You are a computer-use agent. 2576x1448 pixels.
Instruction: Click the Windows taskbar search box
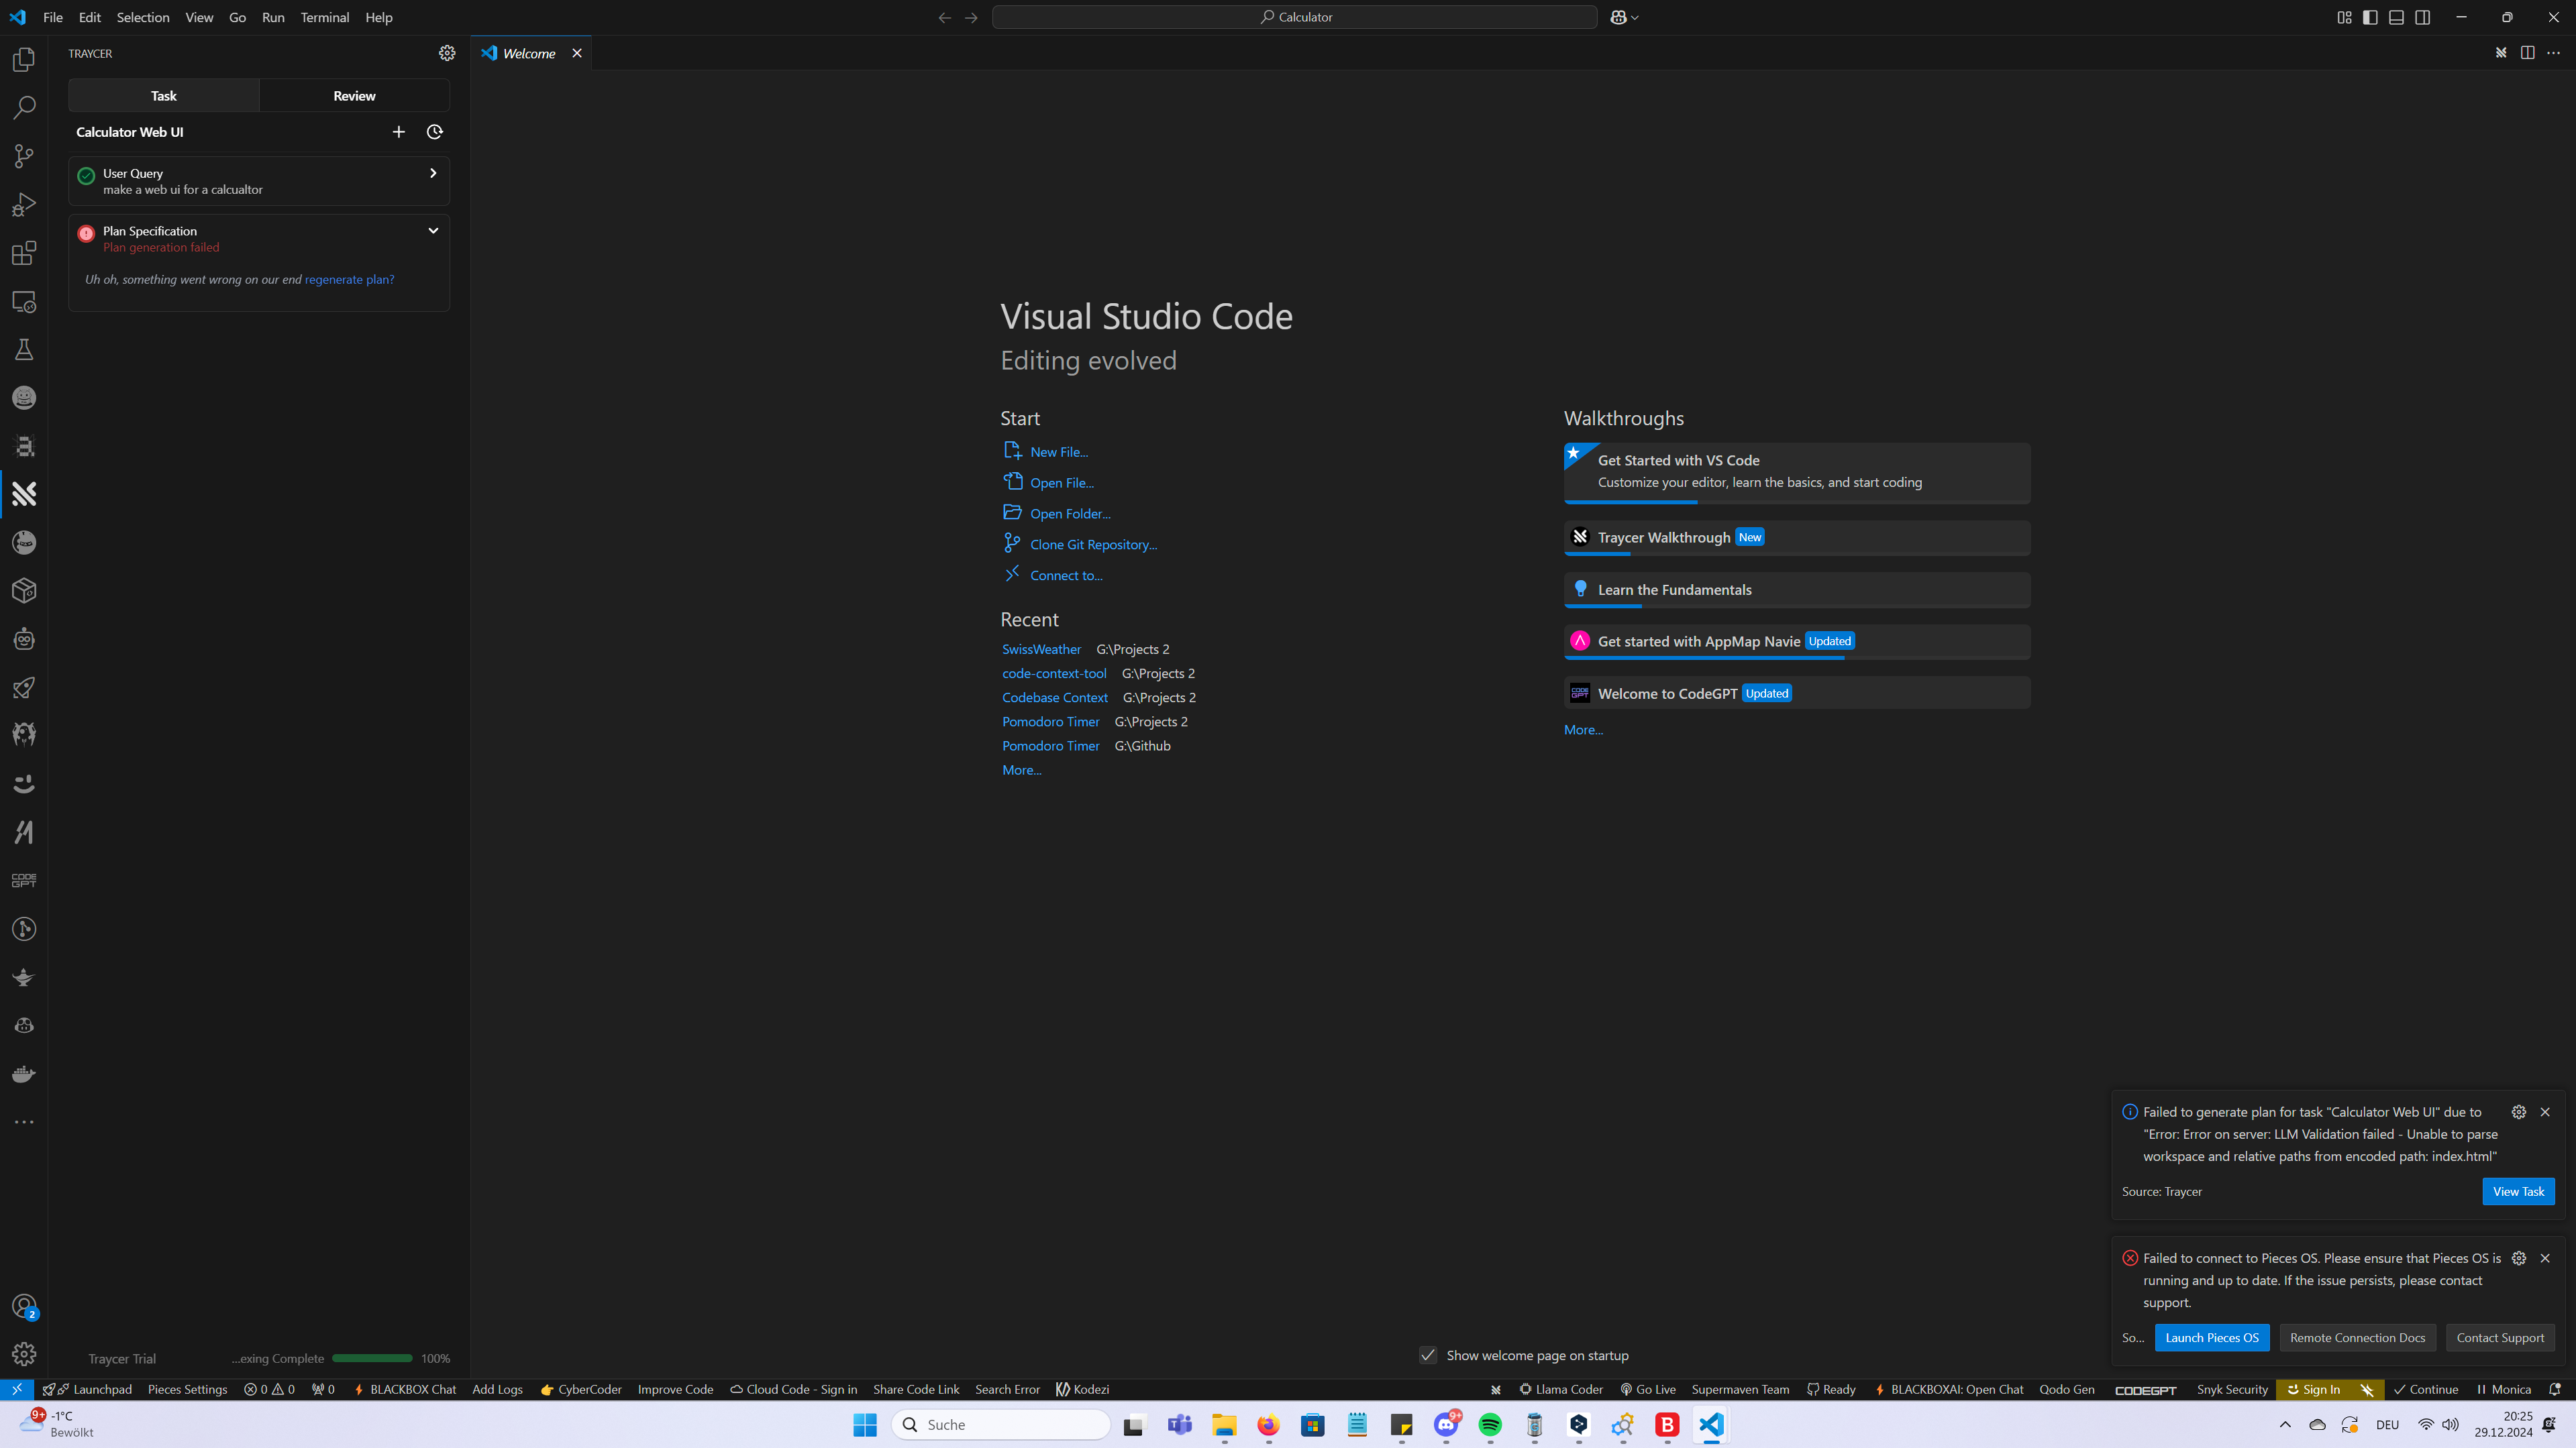point(1001,1425)
